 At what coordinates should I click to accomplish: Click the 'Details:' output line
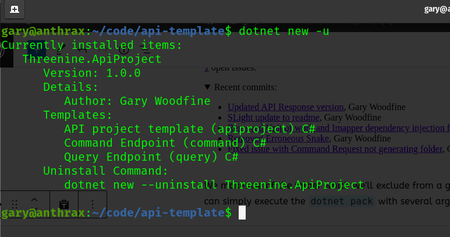[71, 87]
